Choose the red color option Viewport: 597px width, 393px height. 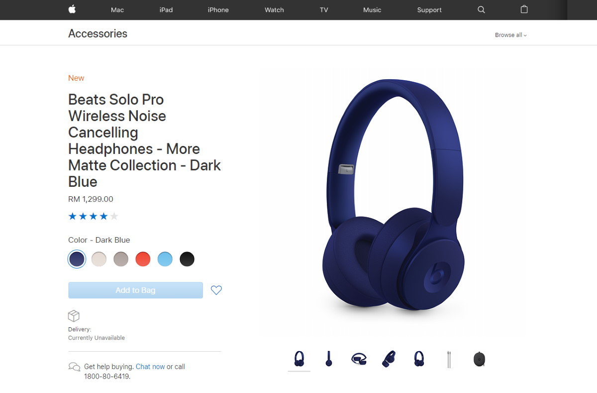(x=143, y=259)
